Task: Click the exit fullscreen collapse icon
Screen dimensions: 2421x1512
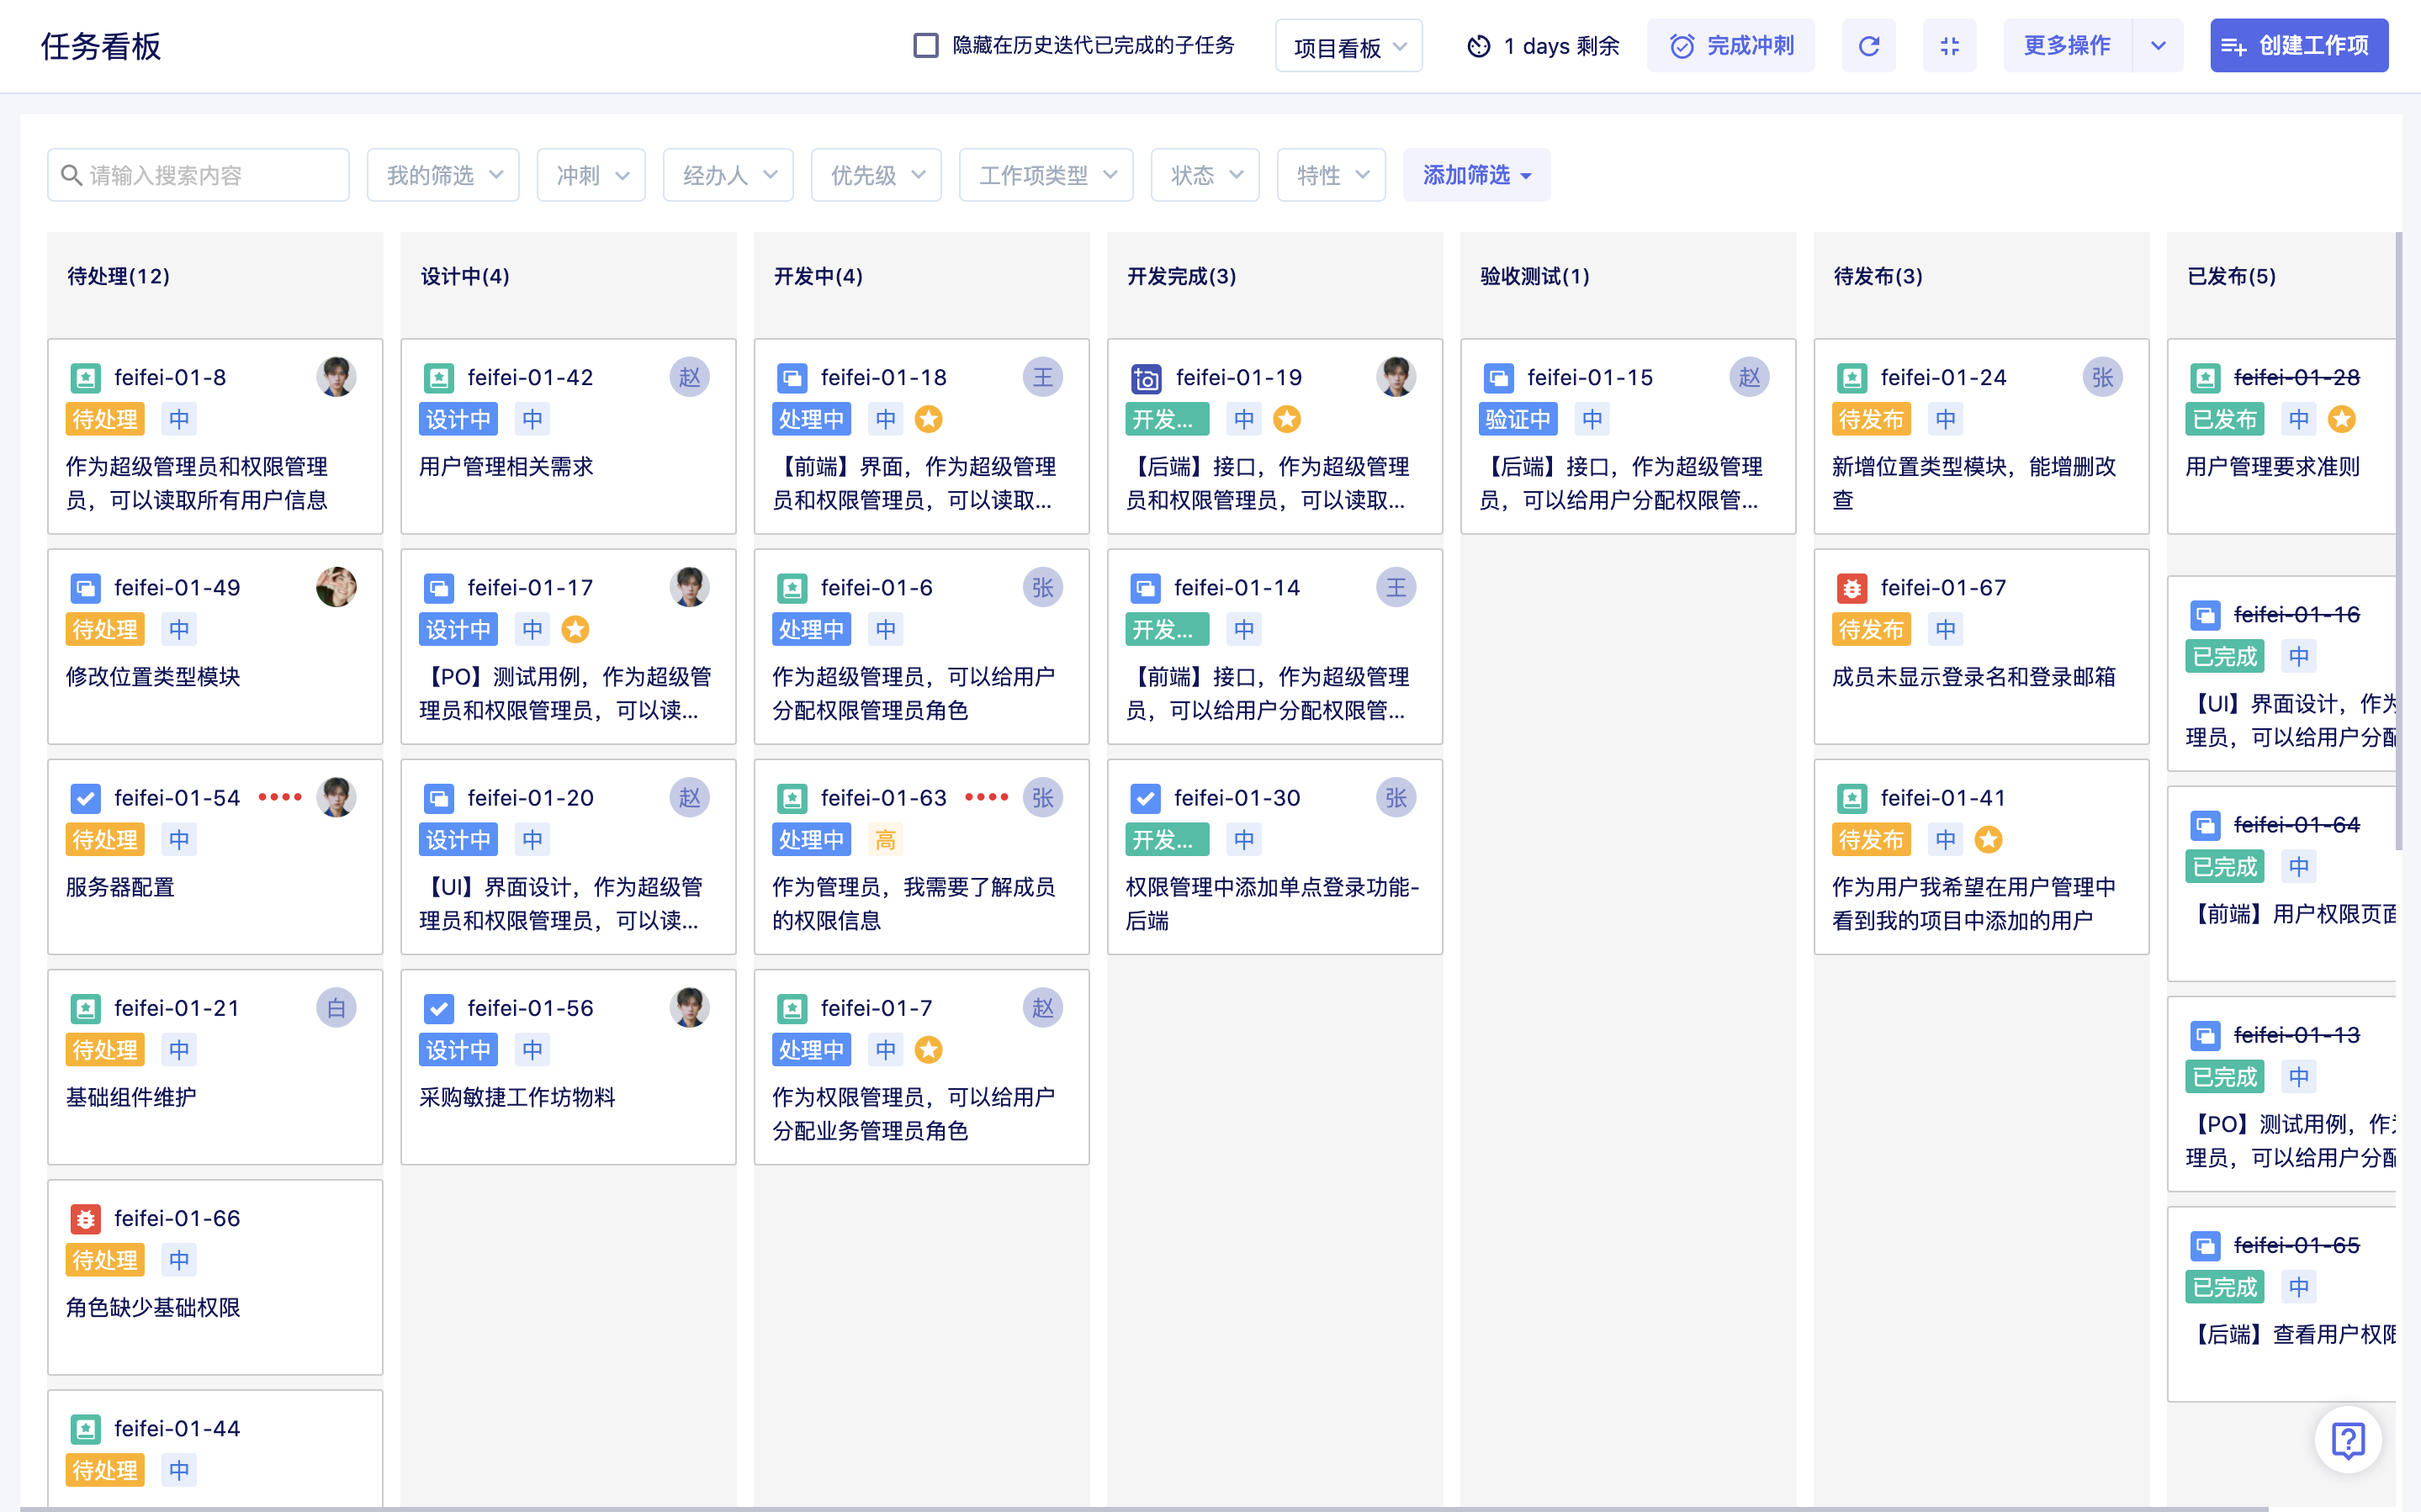Action: click(1949, 46)
